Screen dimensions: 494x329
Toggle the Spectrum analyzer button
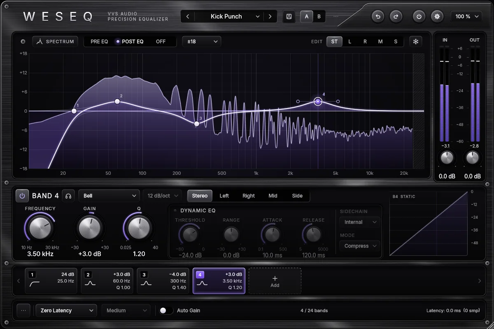click(55, 42)
